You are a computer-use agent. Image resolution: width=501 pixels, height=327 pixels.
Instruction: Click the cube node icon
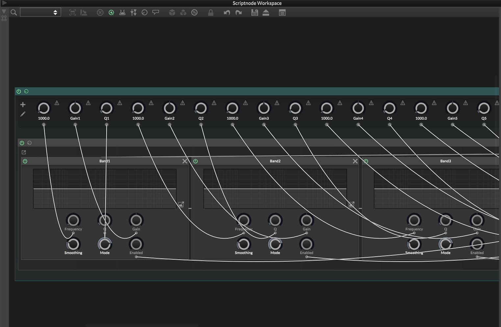coord(172,12)
